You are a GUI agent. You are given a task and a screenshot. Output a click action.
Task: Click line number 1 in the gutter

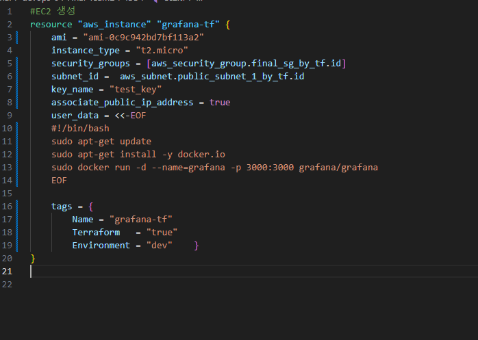[x=10, y=12]
